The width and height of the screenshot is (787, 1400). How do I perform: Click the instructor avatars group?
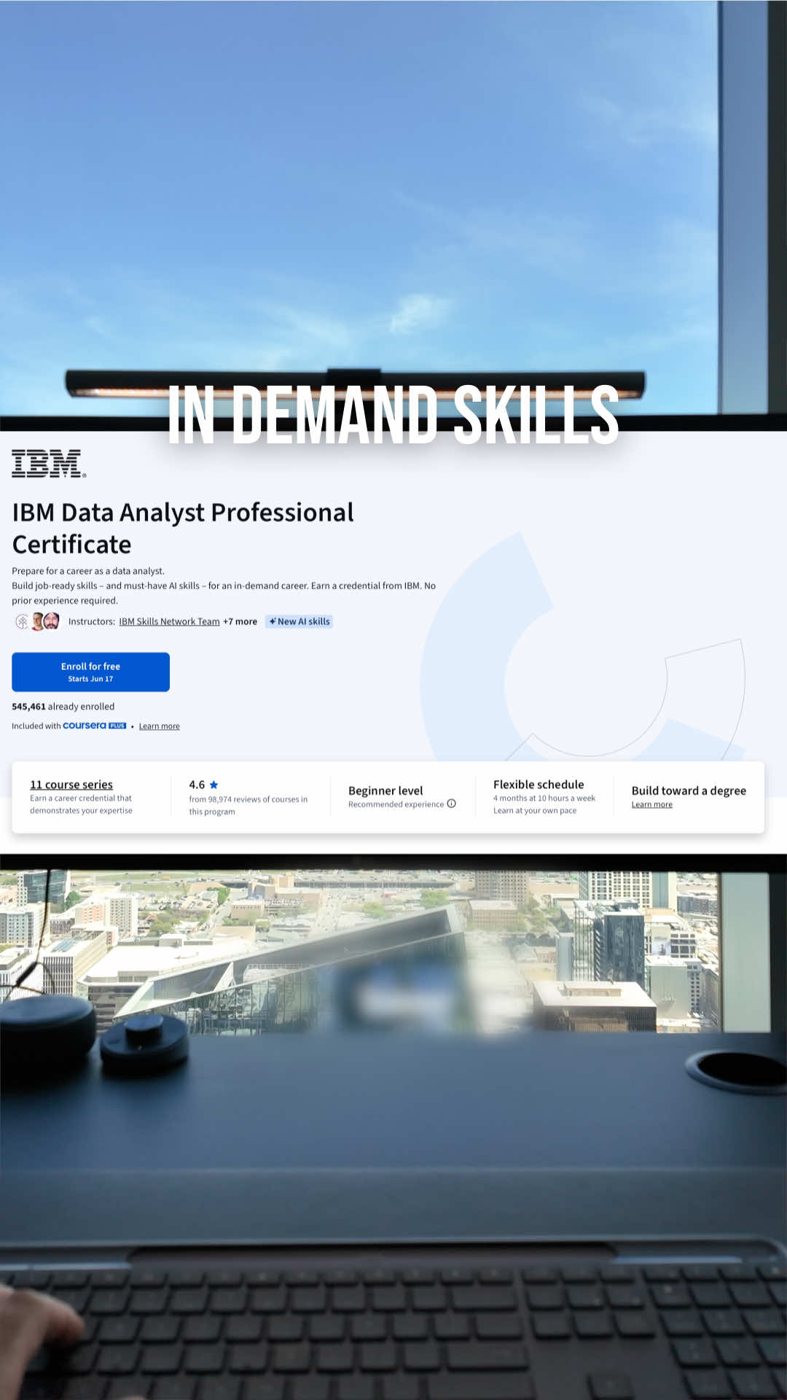pyautogui.click(x=37, y=621)
